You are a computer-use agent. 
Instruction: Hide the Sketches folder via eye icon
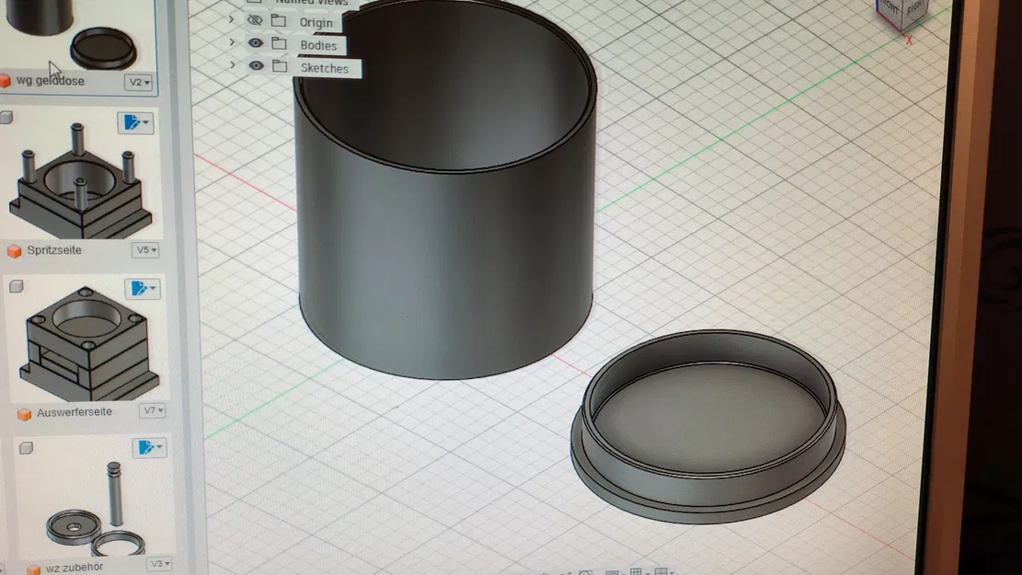point(256,66)
